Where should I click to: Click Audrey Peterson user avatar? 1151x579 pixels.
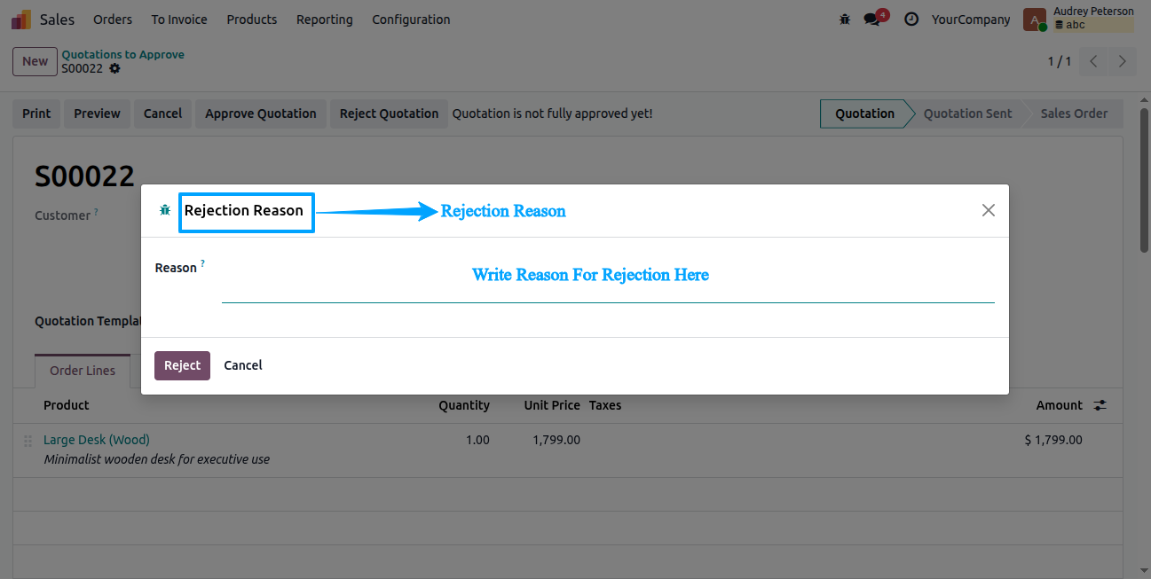1035,19
